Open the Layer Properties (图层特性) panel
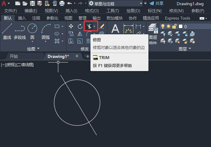The width and height of the screenshot is (211, 147). (x=153, y=34)
